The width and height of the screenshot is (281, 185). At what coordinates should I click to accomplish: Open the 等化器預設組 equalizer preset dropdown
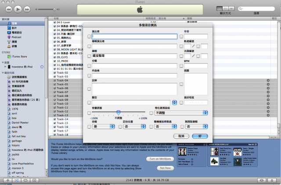[180, 113]
